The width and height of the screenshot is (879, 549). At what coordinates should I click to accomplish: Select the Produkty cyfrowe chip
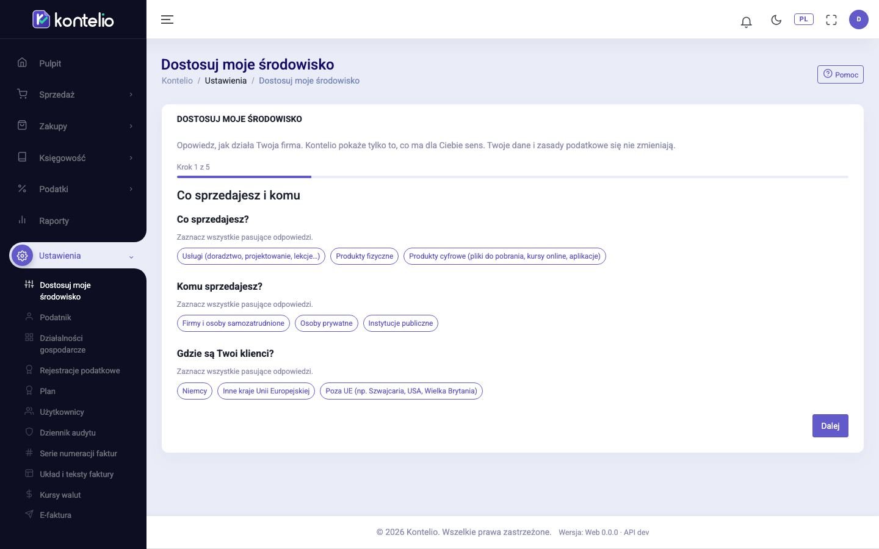pyautogui.click(x=505, y=256)
